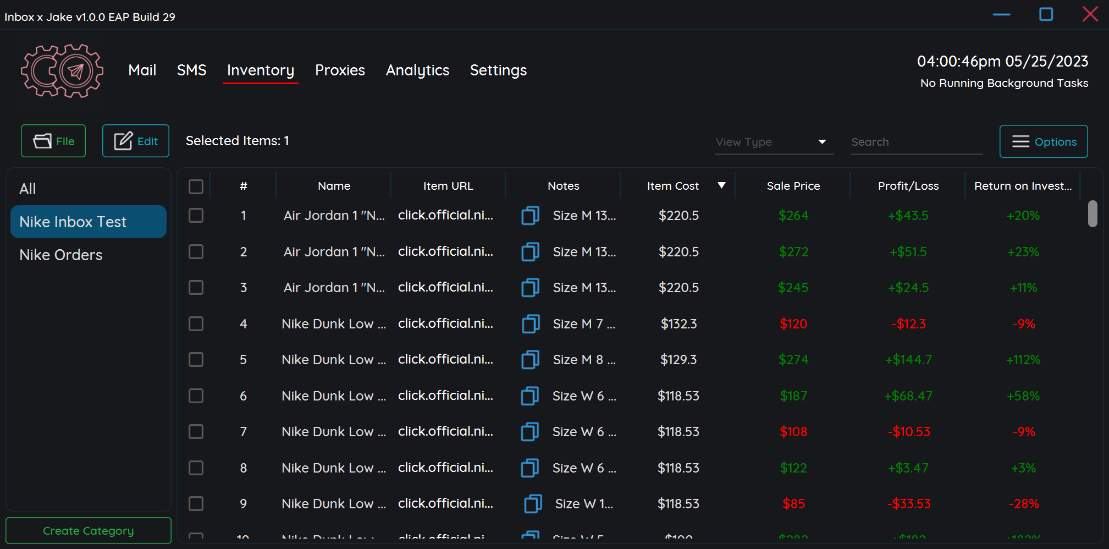Screen dimensions: 1109x549
Task: Click ROI value '-28%'
Action: click(x=1024, y=503)
